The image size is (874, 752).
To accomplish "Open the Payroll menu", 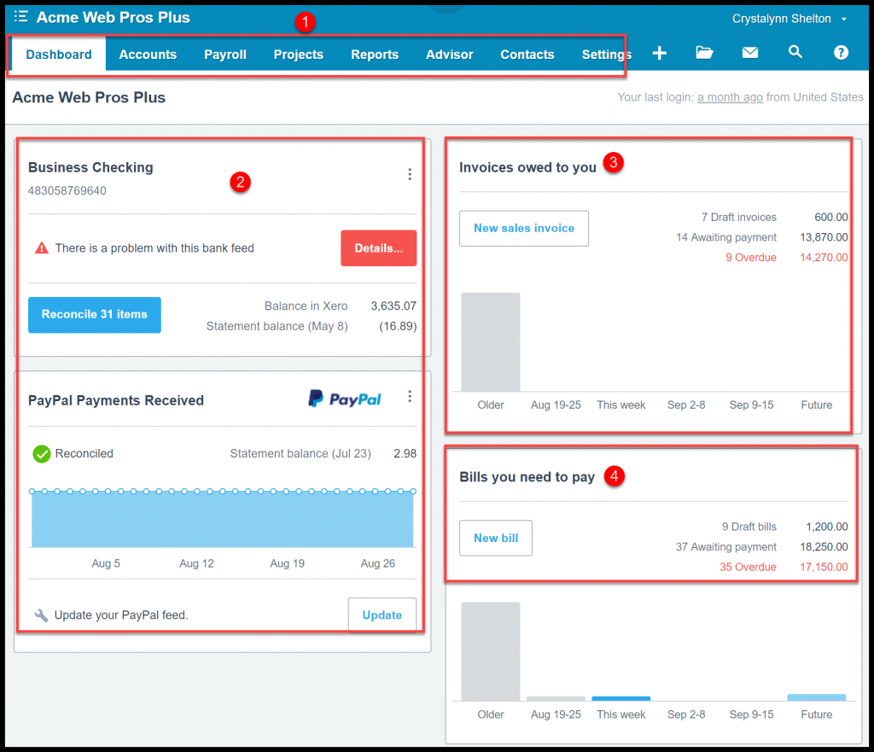I will click(x=225, y=55).
